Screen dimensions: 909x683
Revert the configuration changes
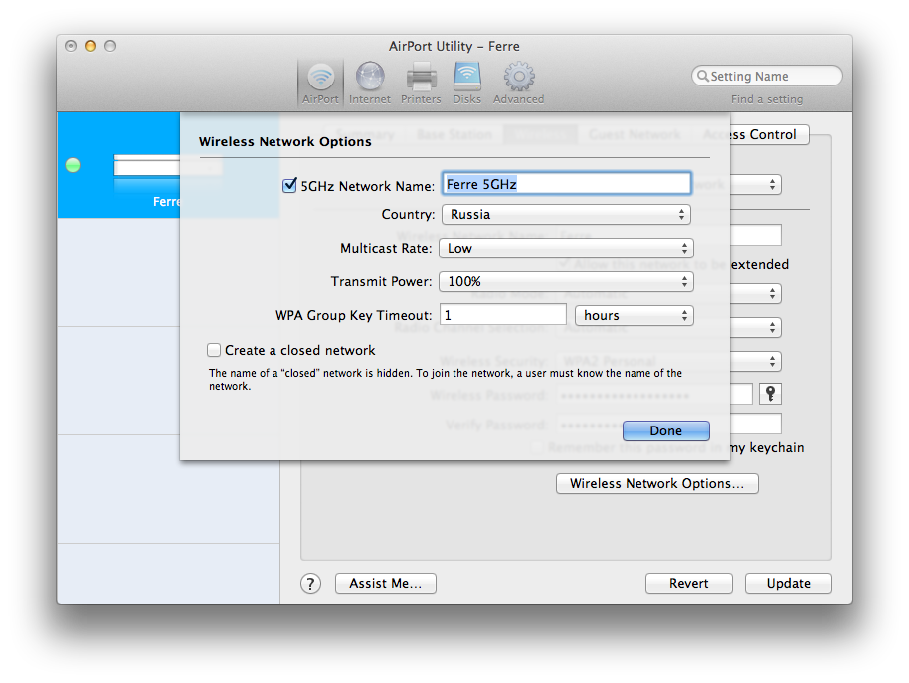[688, 584]
